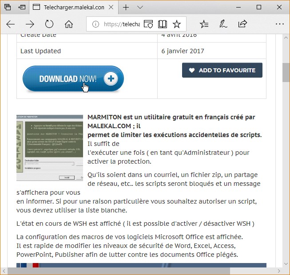Show the tab previews chevron
The height and width of the screenshot is (275, 290).
[140, 7]
